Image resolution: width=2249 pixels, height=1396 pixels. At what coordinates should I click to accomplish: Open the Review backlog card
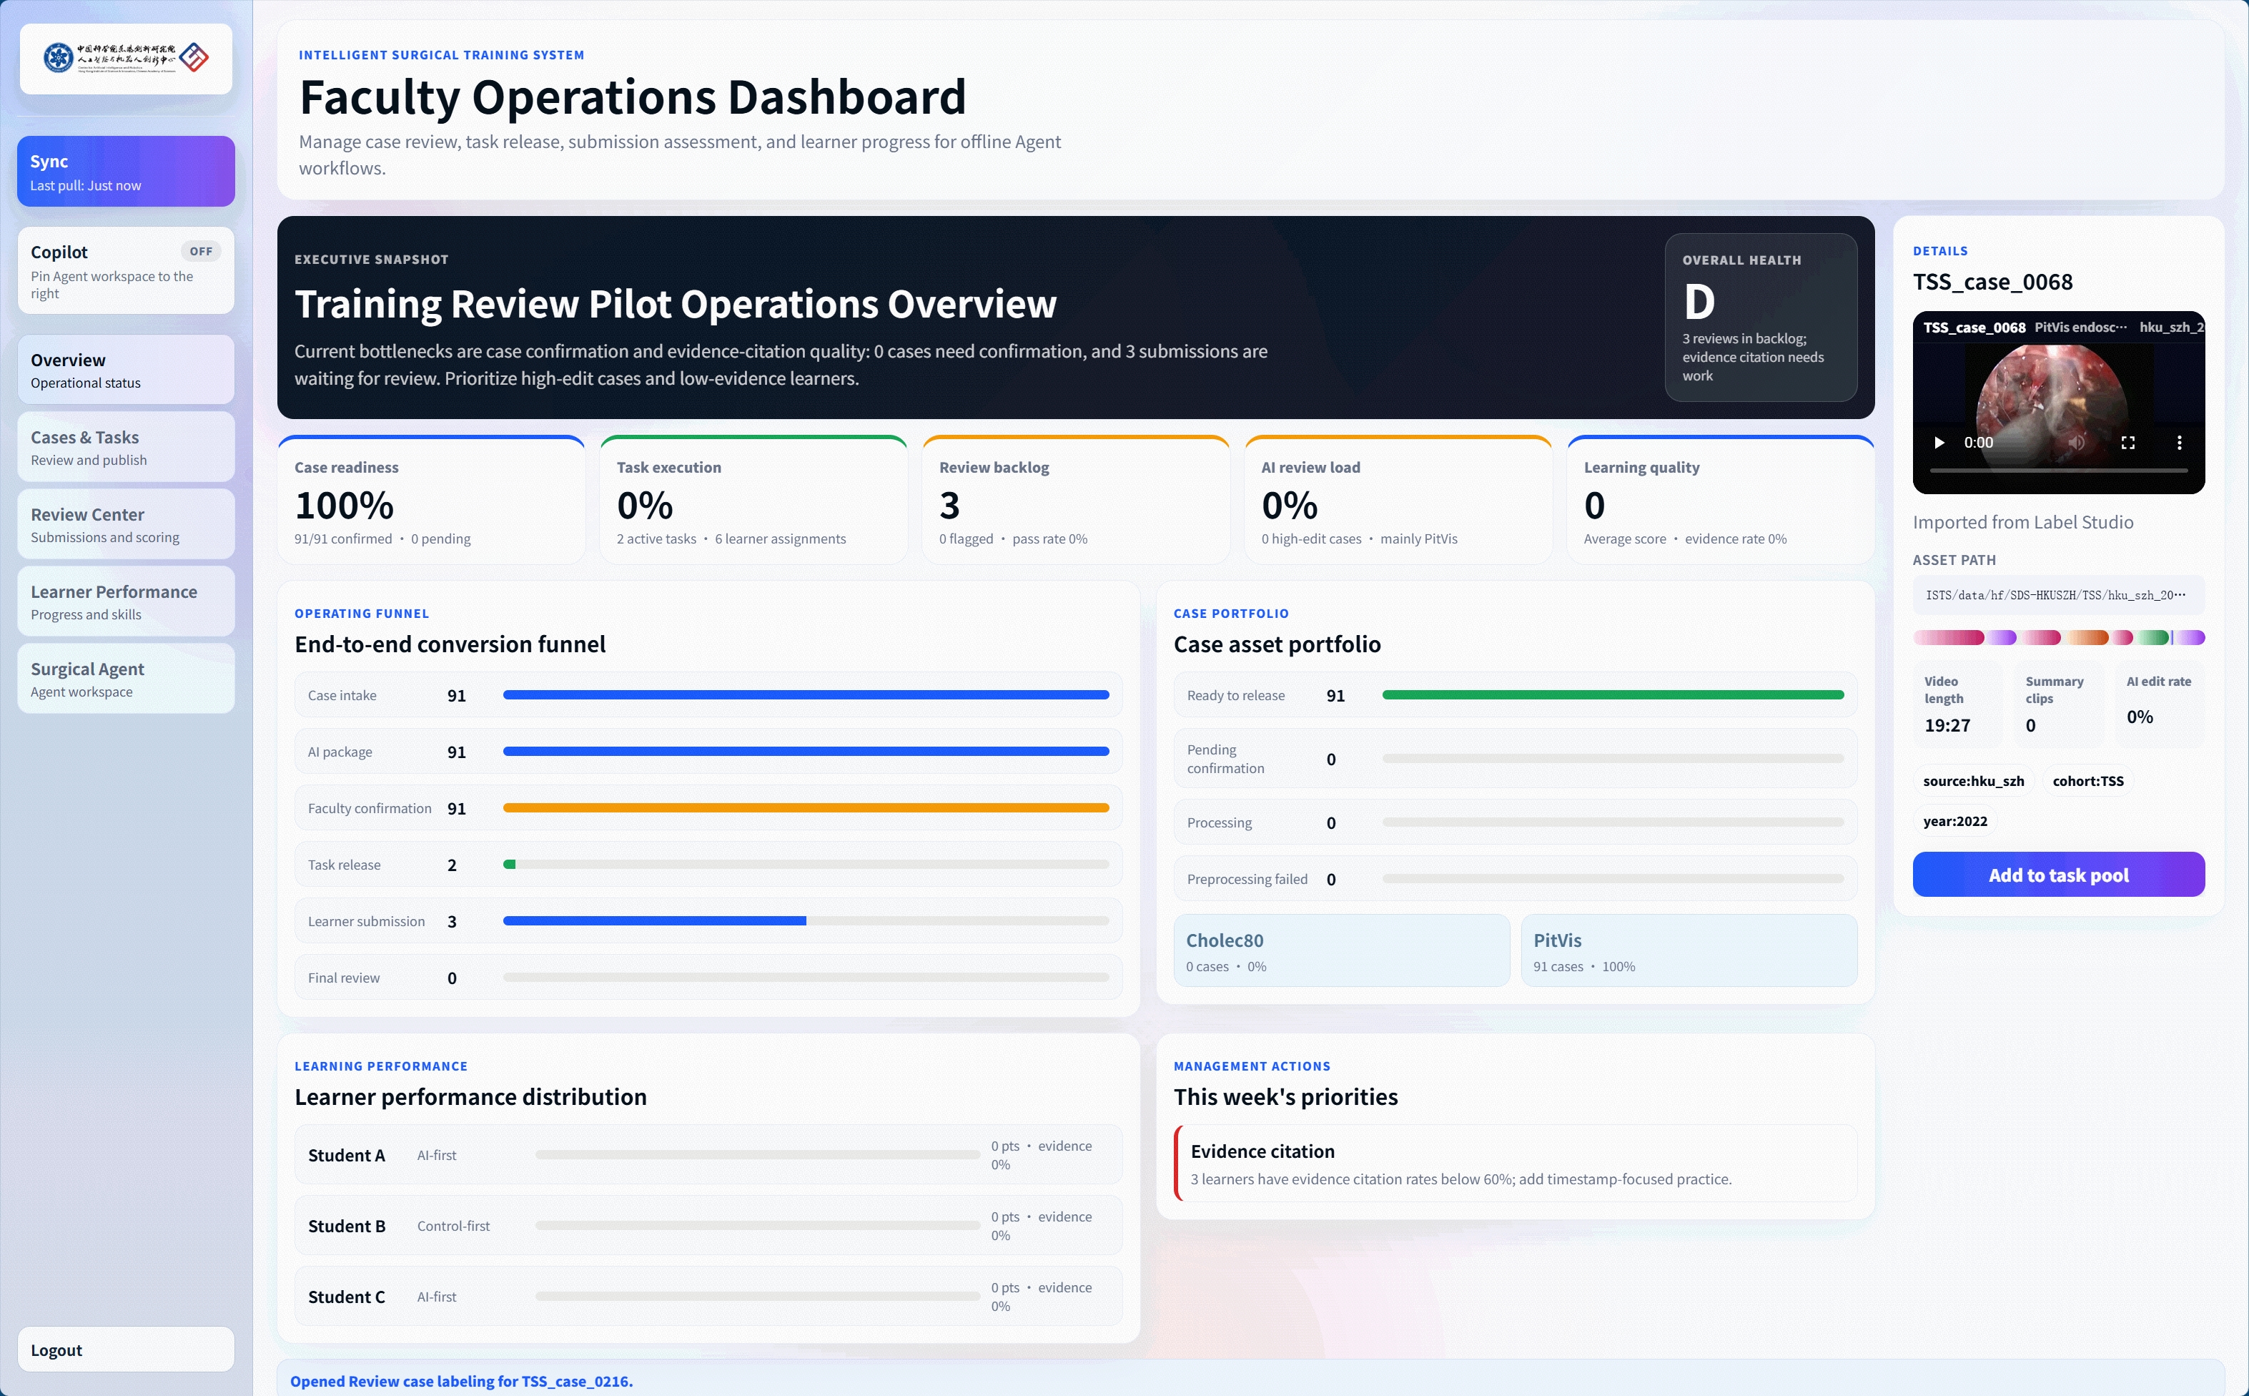[1076, 499]
